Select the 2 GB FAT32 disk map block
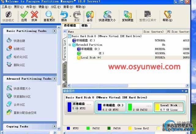 tap(140, 107)
